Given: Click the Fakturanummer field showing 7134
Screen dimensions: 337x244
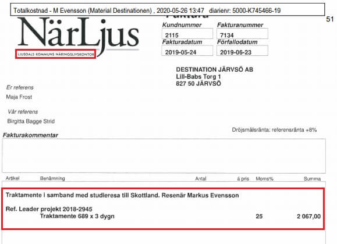Looking at the screenshot, I should (x=242, y=34).
